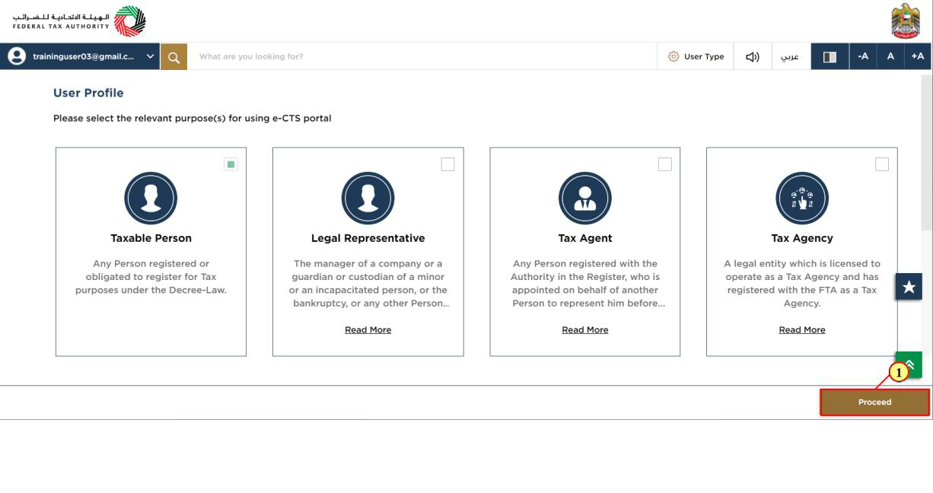
Task: Open Read More under Legal Representative
Action: 368,329
